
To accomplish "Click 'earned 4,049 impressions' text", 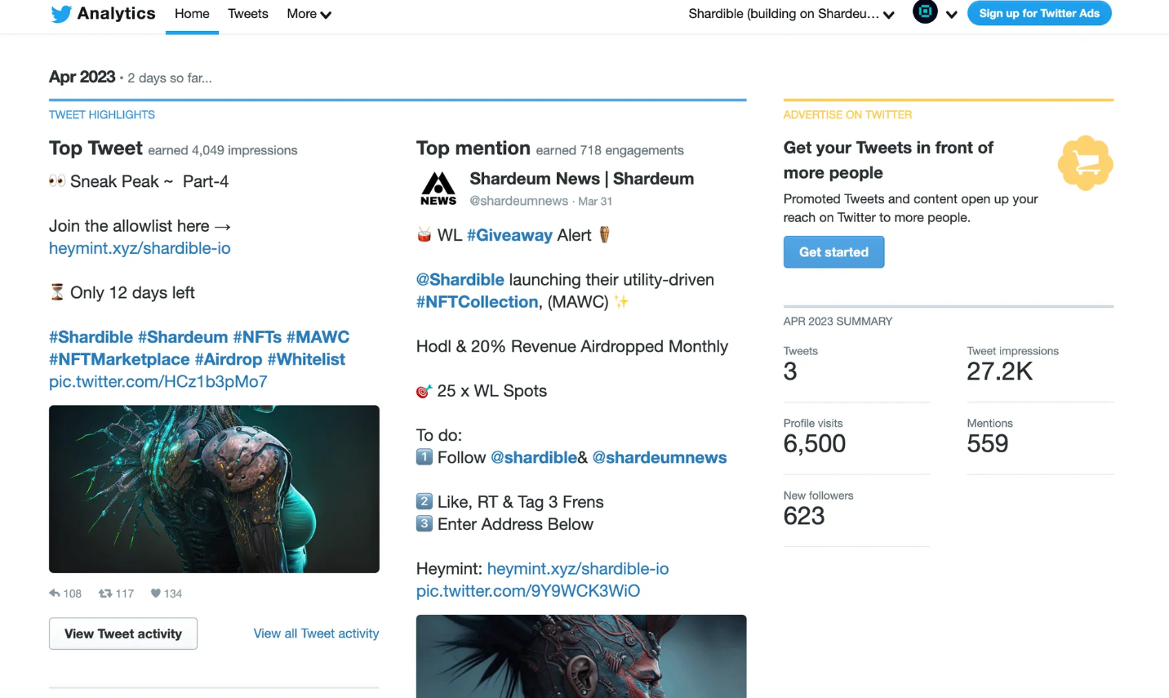I will click(223, 150).
